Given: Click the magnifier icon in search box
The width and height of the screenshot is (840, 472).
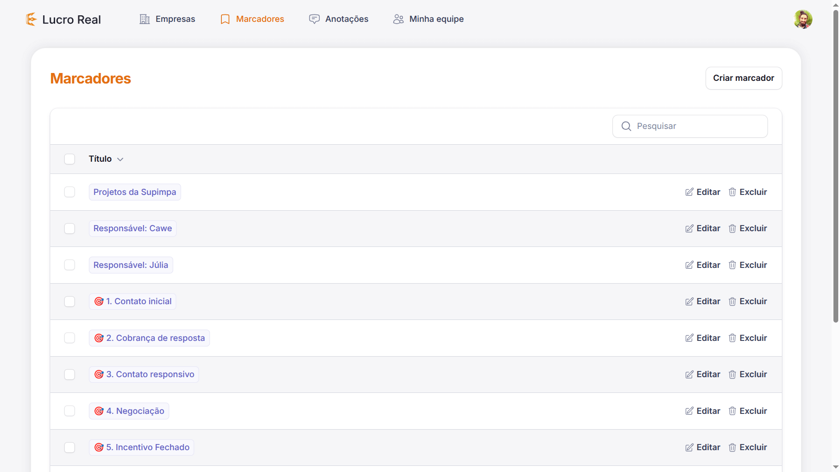Looking at the screenshot, I should [x=626, y=126].
